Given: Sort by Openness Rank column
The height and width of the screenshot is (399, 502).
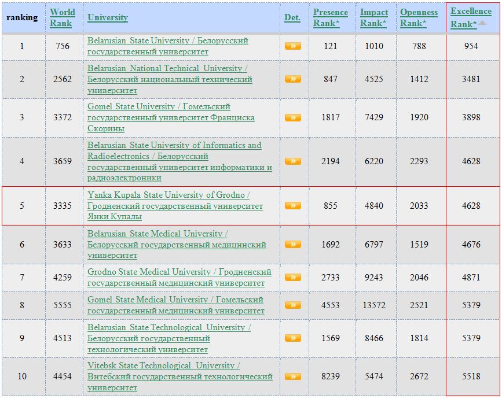Looking at the screenshot, I should point(419,17).
